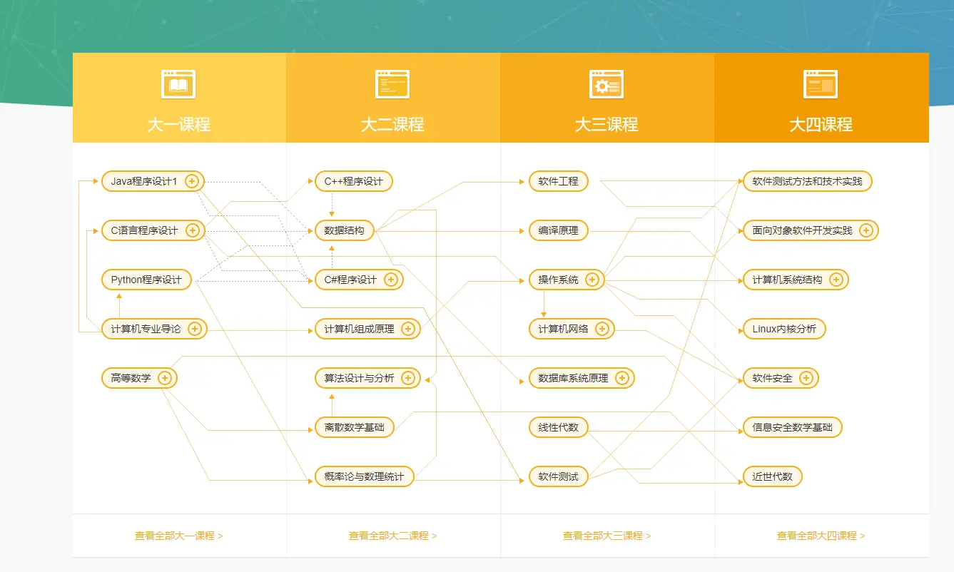Select the 大三课程 column header
Viewport: 954px width, 572px height.
[x=607, y=98]
